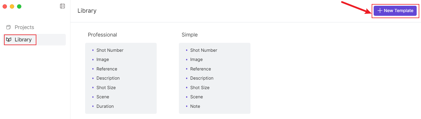This screenshot has height=119, width=421.
Task: Click the plus icon on New Template
Action: (x=380, y=11)
